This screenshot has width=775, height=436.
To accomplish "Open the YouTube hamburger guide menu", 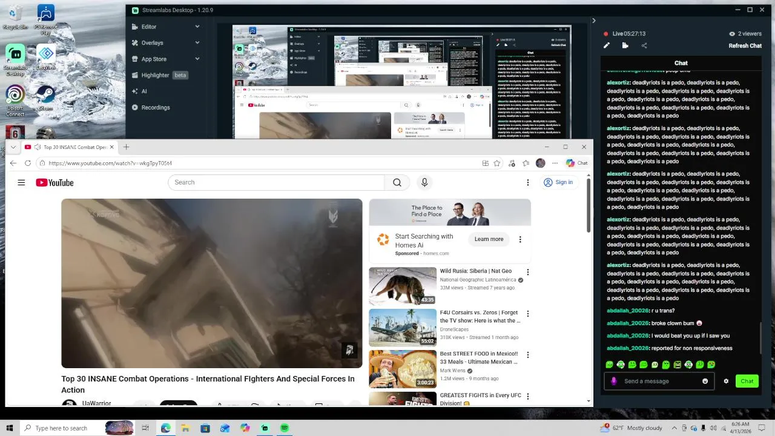I will pos(21,182).
